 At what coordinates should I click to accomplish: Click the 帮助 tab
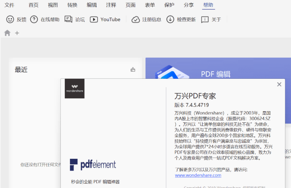(208, 5)
